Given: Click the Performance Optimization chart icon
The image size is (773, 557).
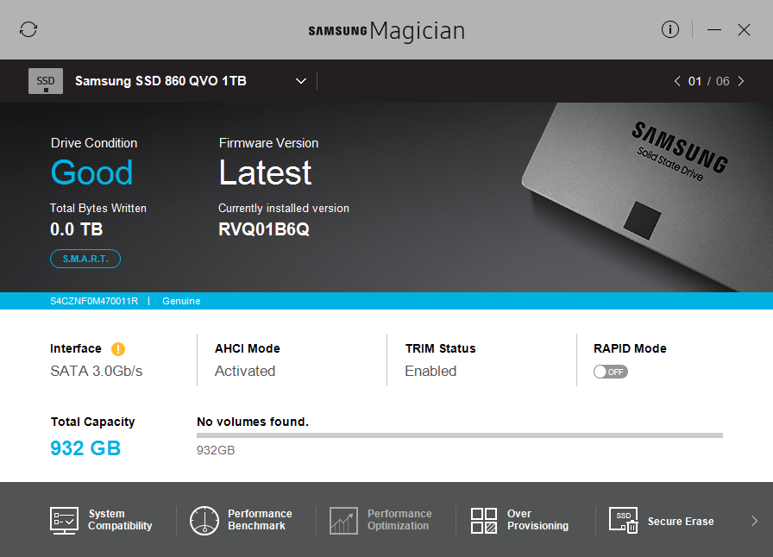Looking at the screenshot, I should click(343, 521).
